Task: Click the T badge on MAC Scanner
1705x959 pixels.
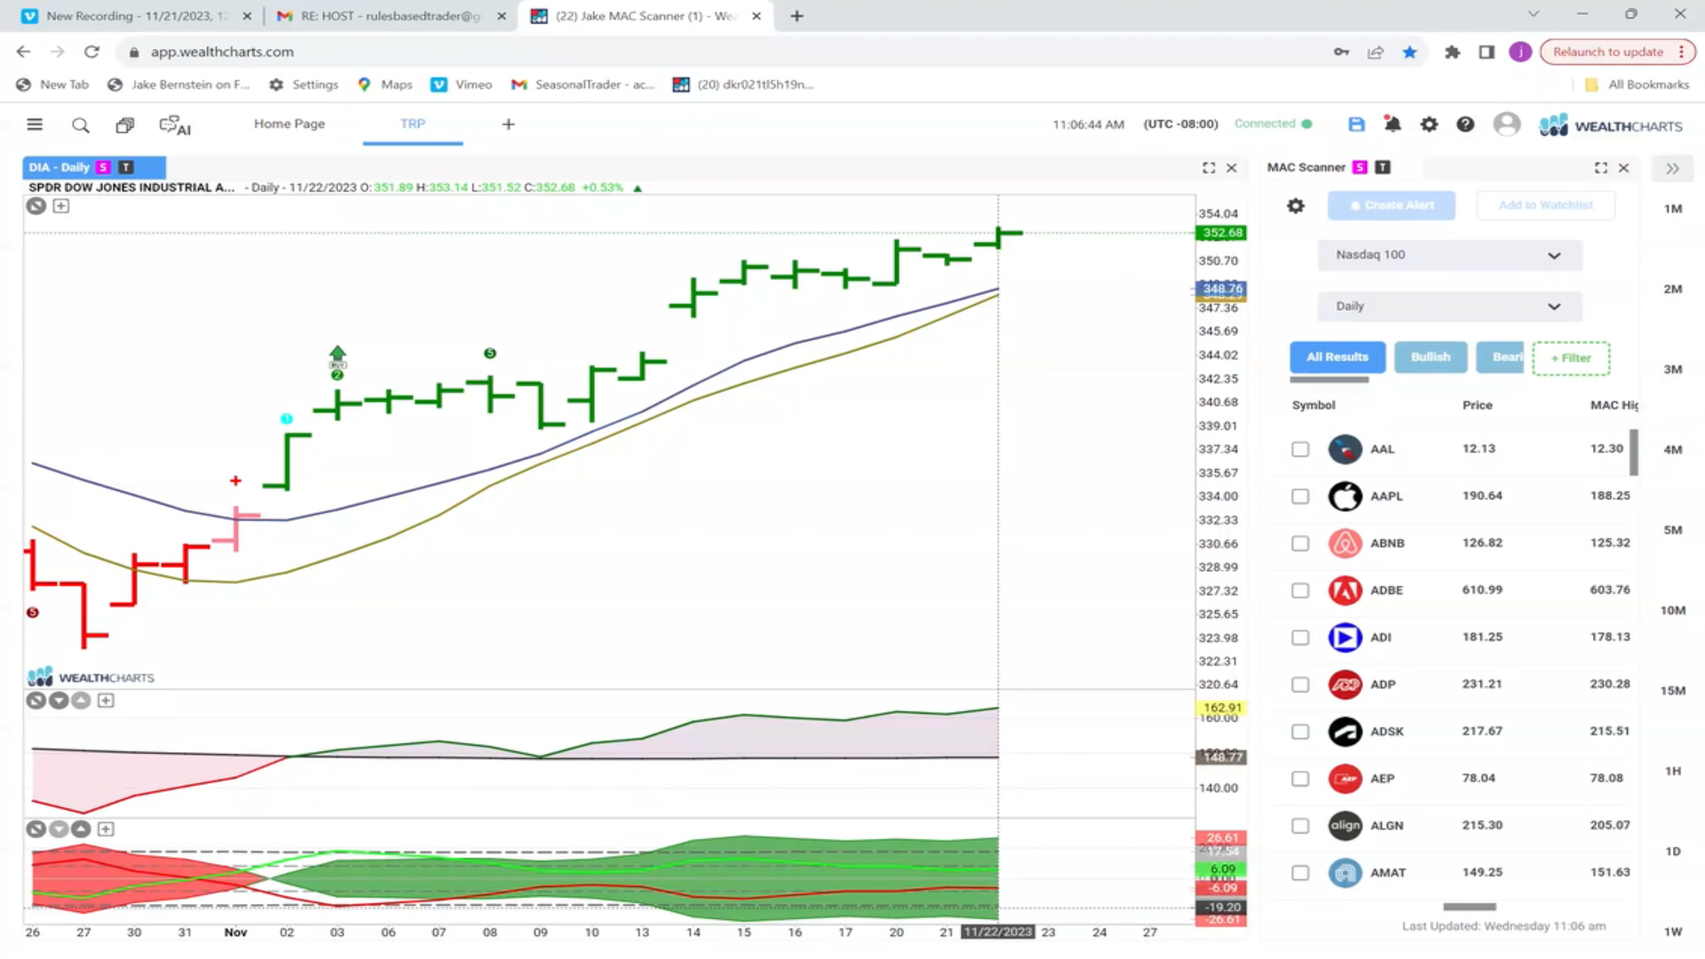Action: tap(1383, 167)
